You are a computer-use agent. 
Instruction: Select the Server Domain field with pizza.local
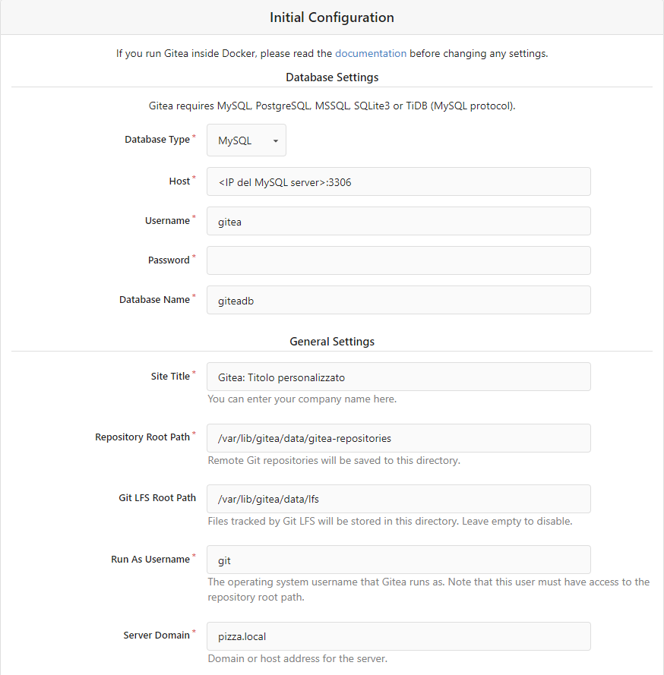[x=399, y=636]
